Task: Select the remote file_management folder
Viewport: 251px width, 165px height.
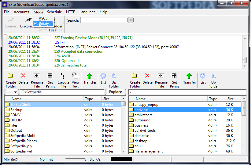Action: tap(185, 151)
